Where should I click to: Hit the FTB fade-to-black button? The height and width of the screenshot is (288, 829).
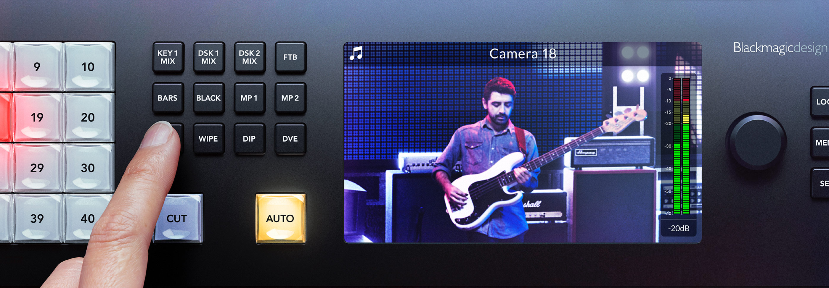[x=290, y=58]
